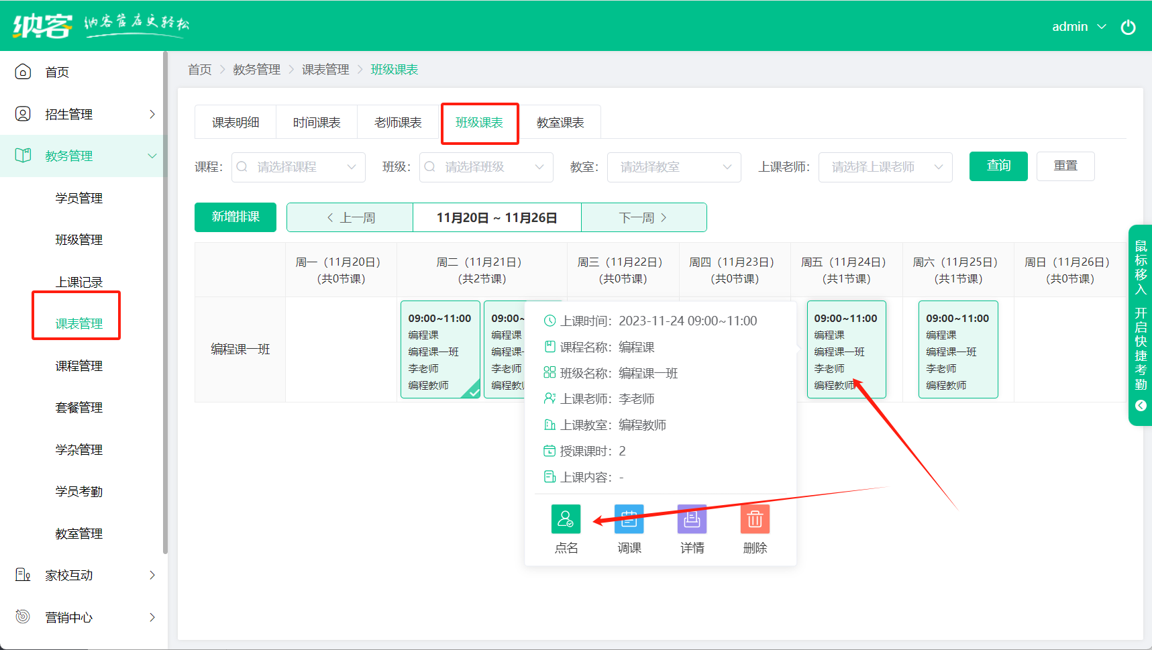
Task: Click the 查询 search button
Action: (998, 166)
